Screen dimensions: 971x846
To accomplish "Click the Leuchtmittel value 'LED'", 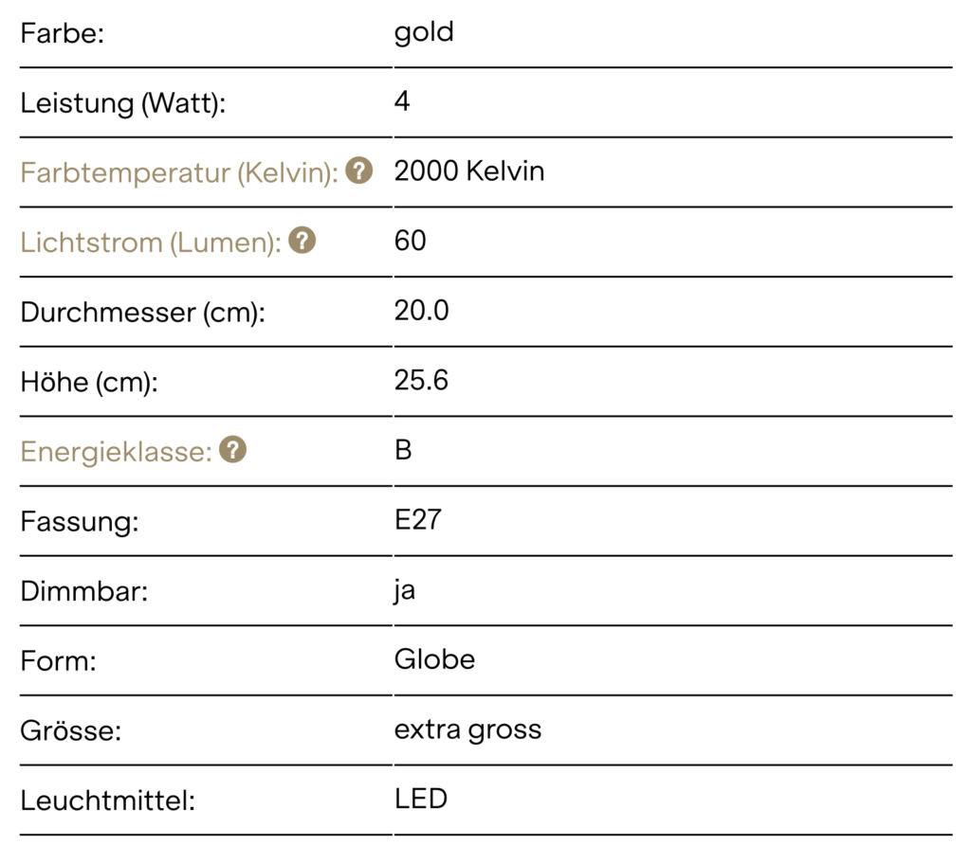I will click(421, 799).
